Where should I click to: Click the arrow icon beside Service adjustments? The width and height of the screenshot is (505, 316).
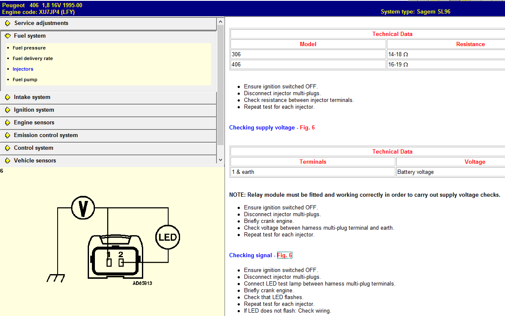click(x=8, y=23)
